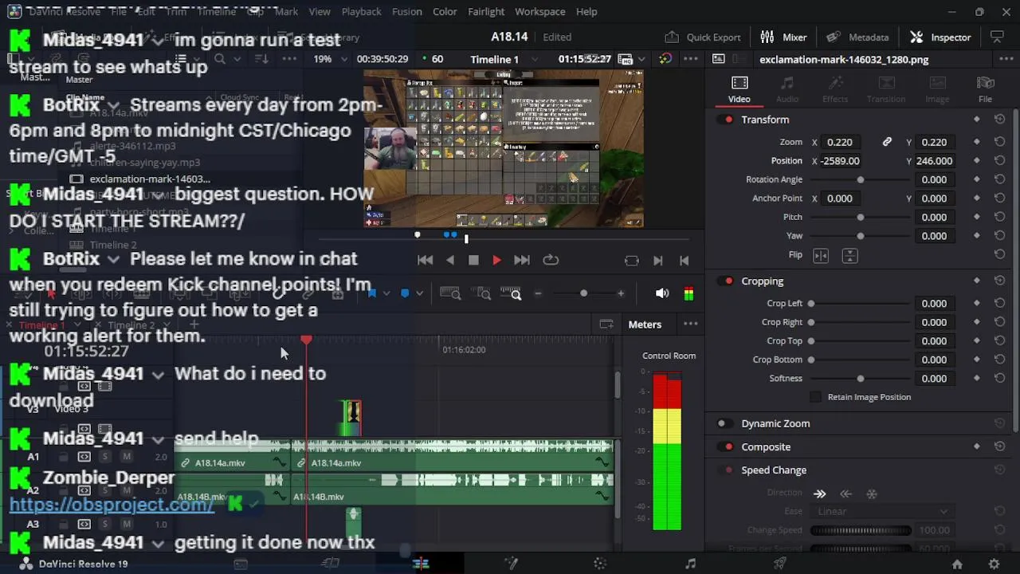Switch to the Deliver page

780,564
